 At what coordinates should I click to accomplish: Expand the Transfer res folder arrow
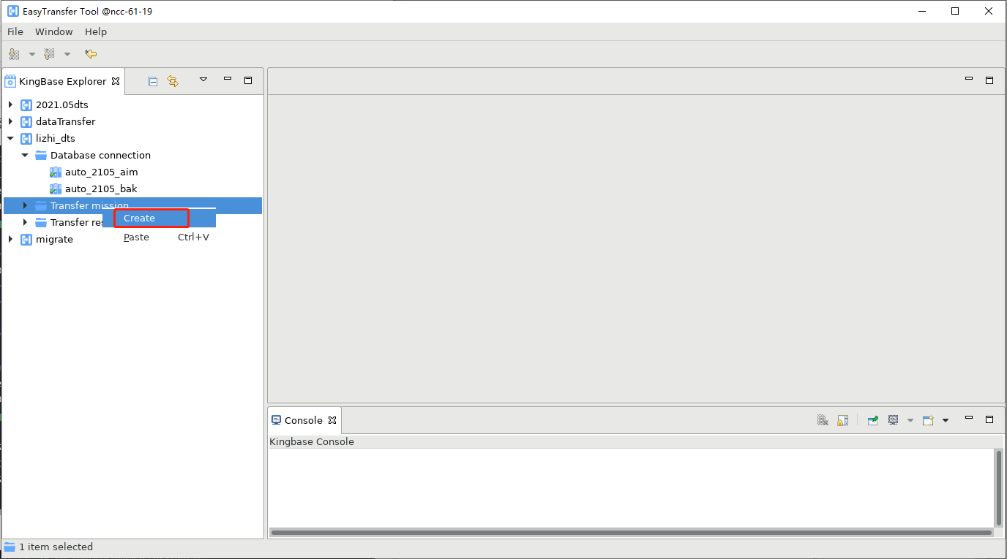25,222
